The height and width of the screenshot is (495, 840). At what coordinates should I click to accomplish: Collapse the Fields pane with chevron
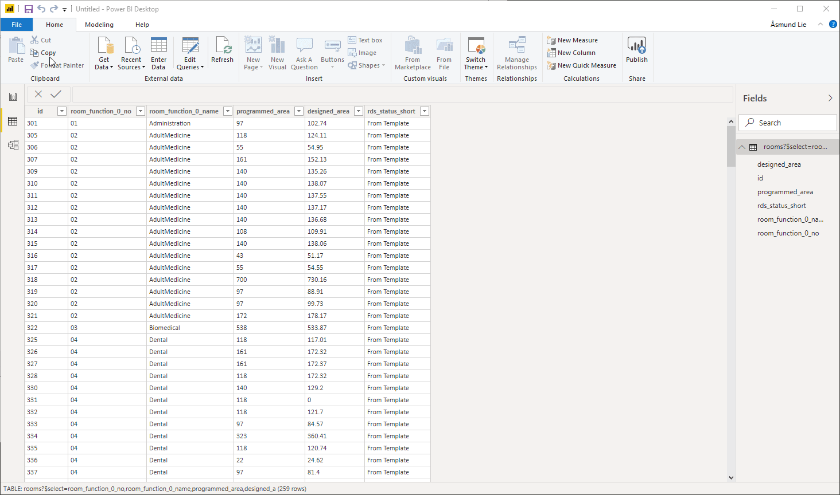830,99
